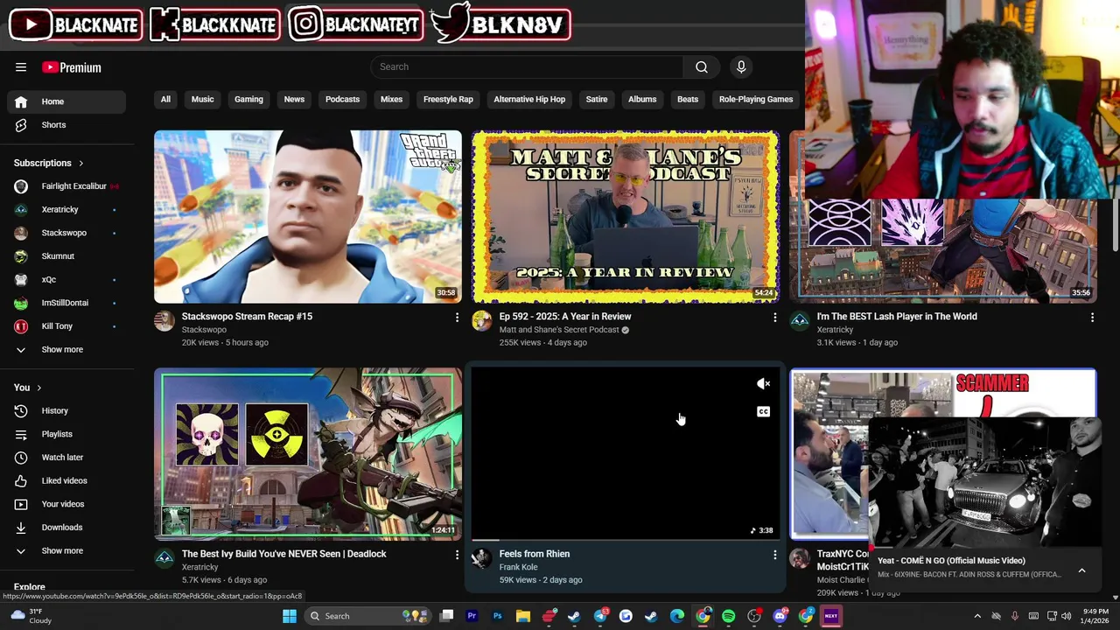Open more options for Best Ivy Build video
The height and width of the screenshot is (630, 1120).
point(457,555)
